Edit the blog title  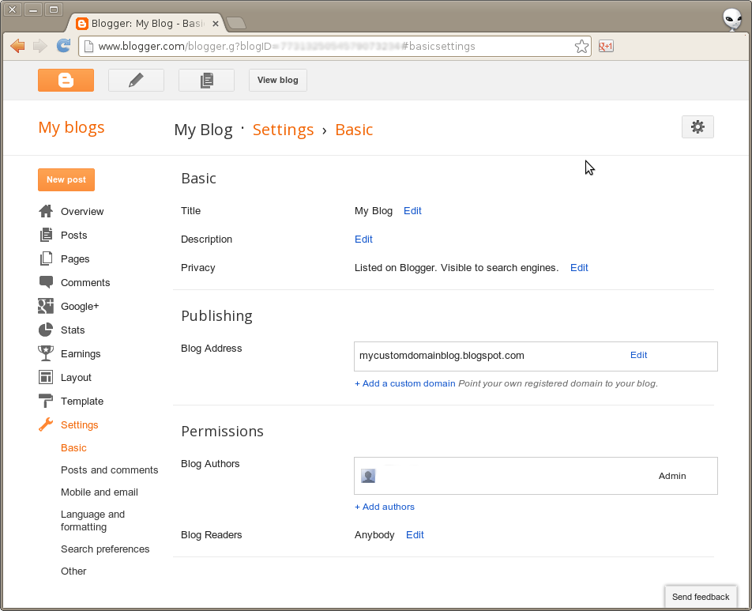tap(412, 211)
